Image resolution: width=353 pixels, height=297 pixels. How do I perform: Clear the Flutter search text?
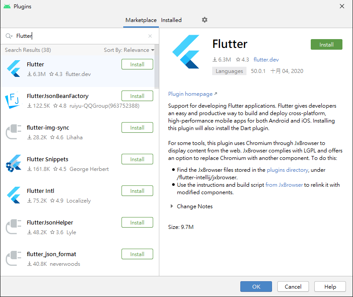pos(150,36)
